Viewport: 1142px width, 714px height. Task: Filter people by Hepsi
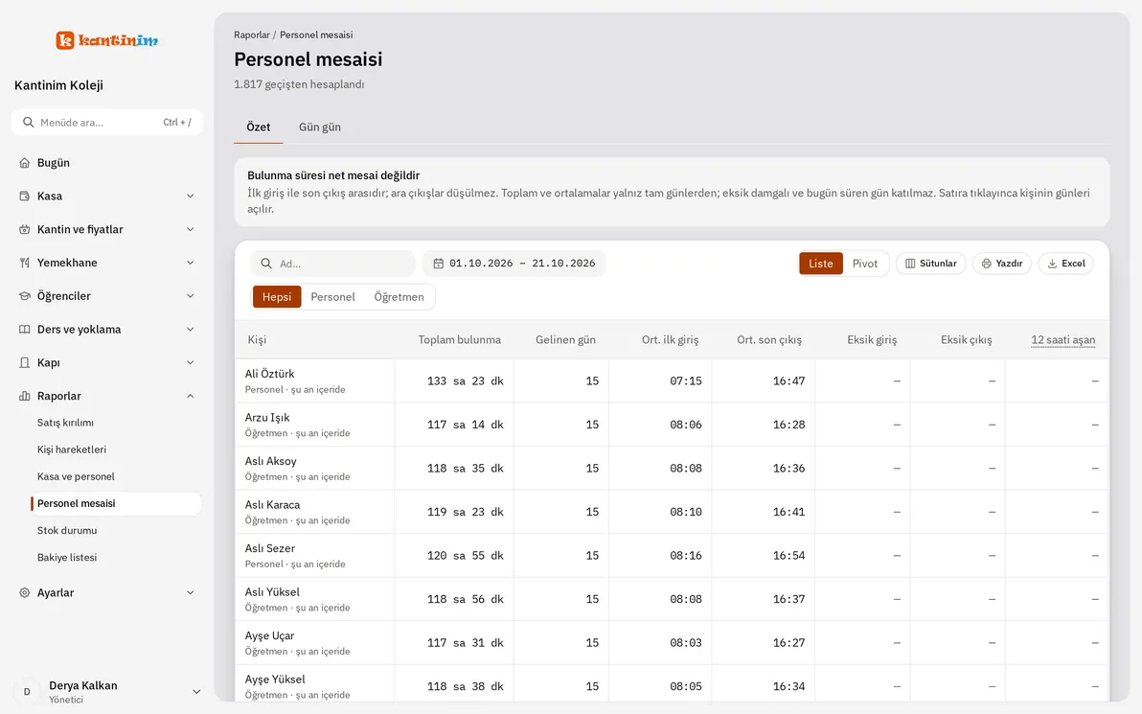coord(277,297)
